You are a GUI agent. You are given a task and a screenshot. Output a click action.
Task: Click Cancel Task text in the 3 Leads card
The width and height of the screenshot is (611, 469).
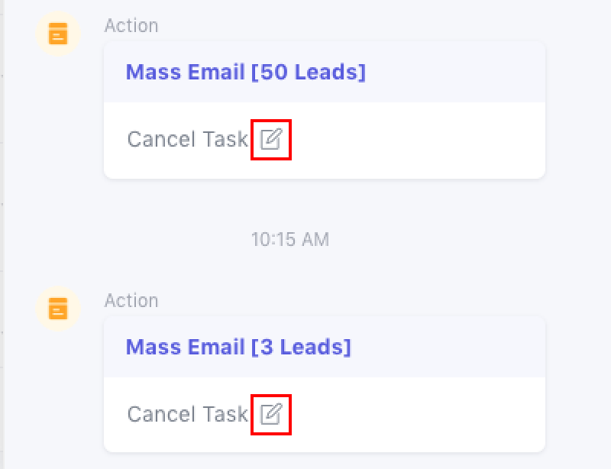click(187, 414)
